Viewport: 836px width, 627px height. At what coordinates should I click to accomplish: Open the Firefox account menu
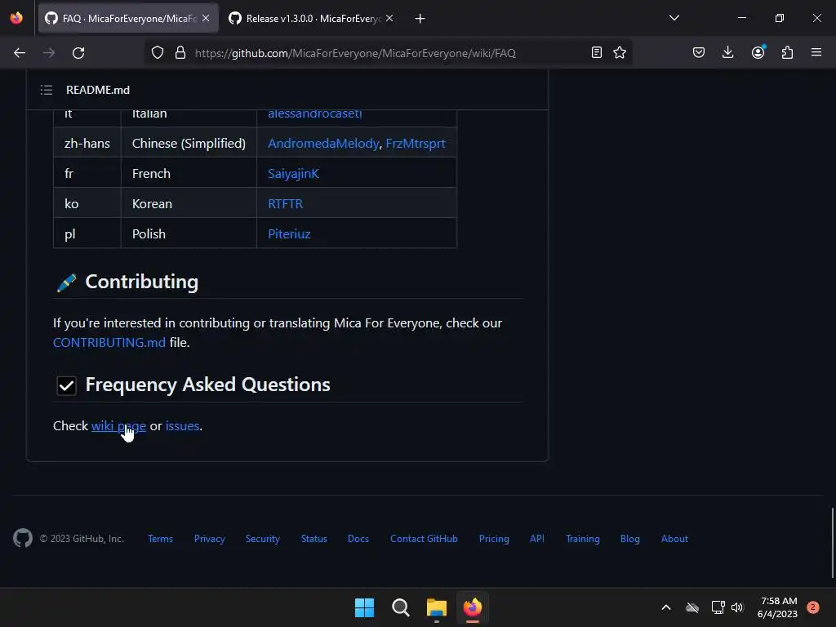pyautogui.click(x=758, y=52)
